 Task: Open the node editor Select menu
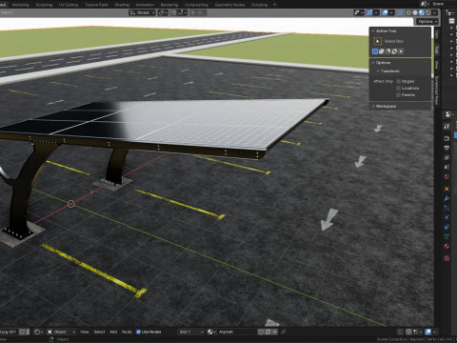tap(99, 332)
